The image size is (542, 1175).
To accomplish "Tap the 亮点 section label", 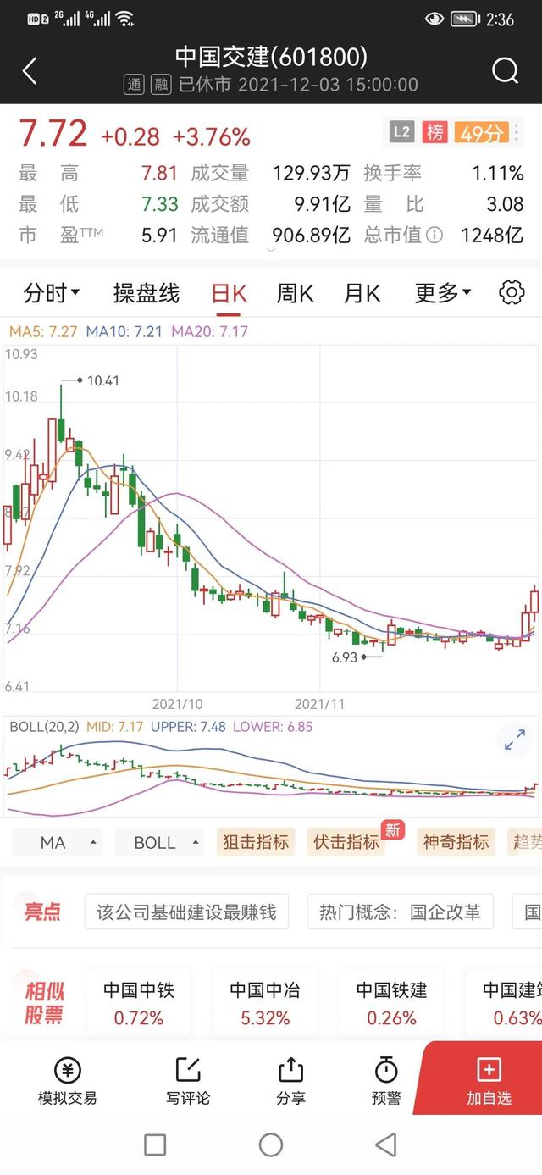I will click(x=42, y=912).
